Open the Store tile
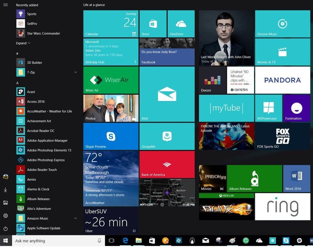Screen dimensions: 313x247 tap(153, 24)
